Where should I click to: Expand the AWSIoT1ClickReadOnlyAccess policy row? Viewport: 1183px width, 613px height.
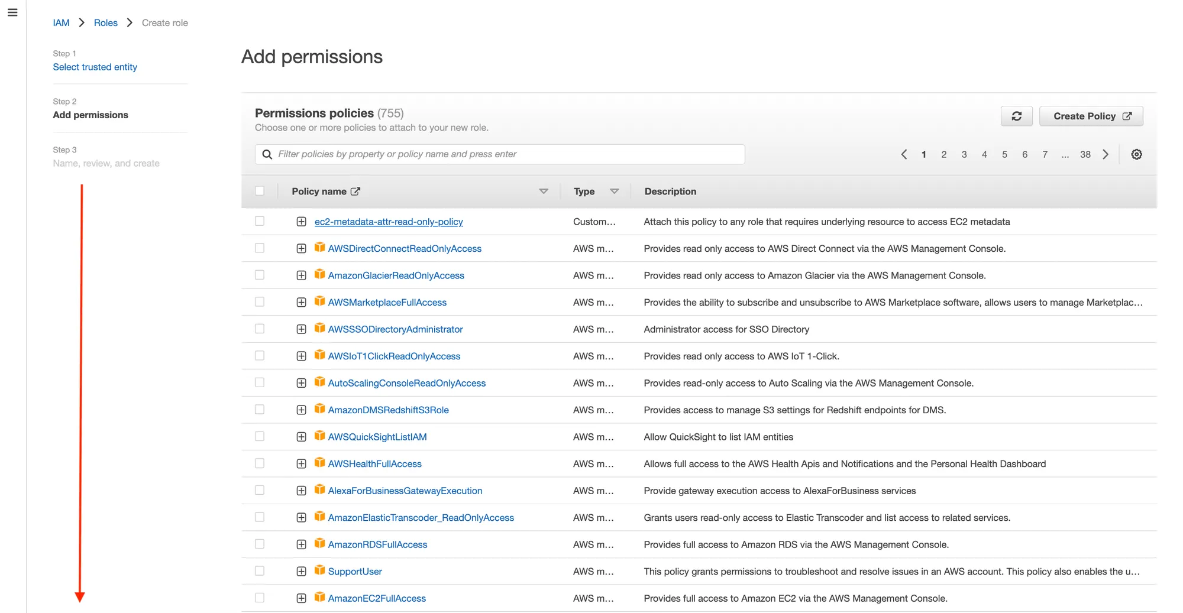tap(301, 356)
